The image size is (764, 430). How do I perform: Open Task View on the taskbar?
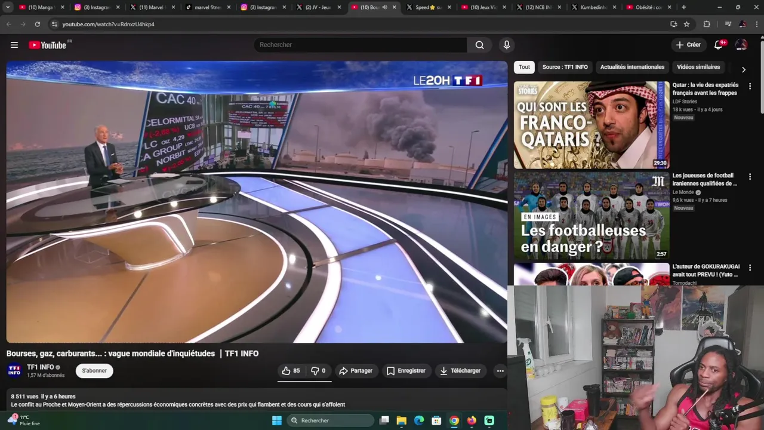(384, 420)
